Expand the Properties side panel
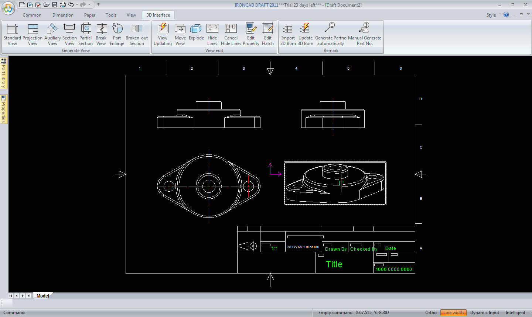The image size is (532, 317). tap(4, 109)
